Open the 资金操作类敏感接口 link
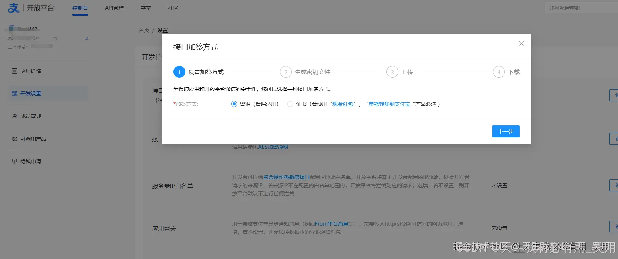 [x=286, y=177]
